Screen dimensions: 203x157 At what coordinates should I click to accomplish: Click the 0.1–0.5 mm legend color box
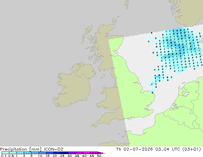click(x=5, y=153)
